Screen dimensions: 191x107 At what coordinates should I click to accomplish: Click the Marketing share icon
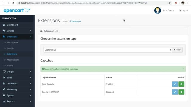coord(4,89)
